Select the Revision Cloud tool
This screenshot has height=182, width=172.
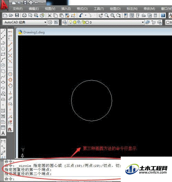pos(3,71)
